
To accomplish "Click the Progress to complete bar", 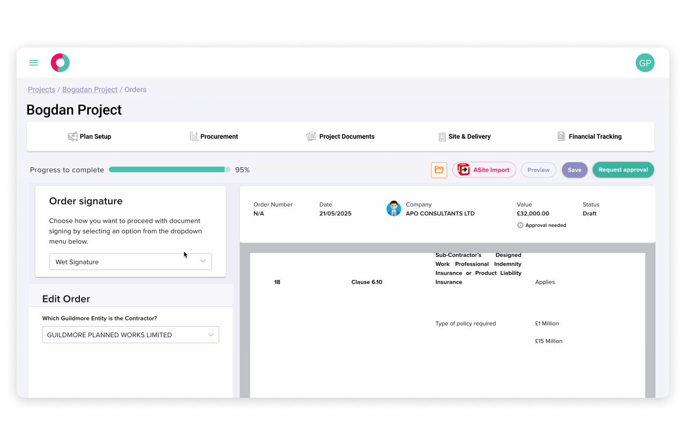I will tap(169, 169).
